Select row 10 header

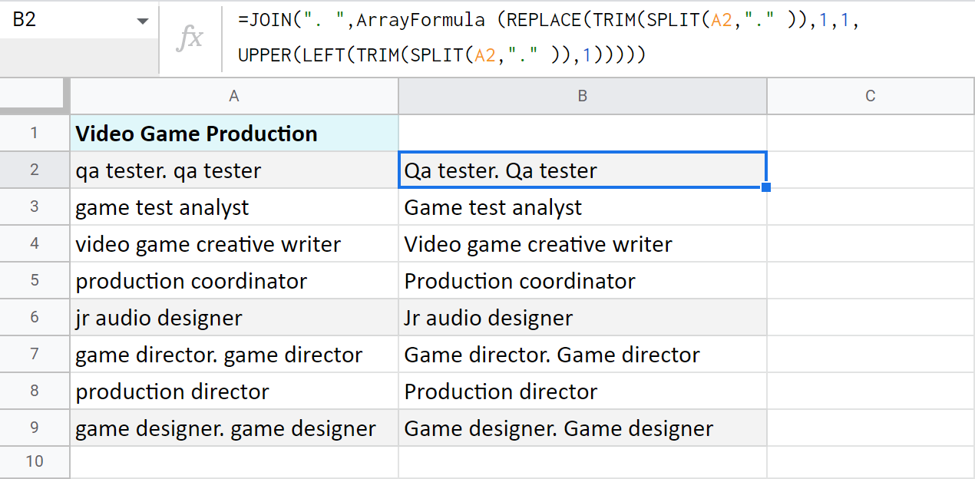pyautogui.click(x=35, y=461)
